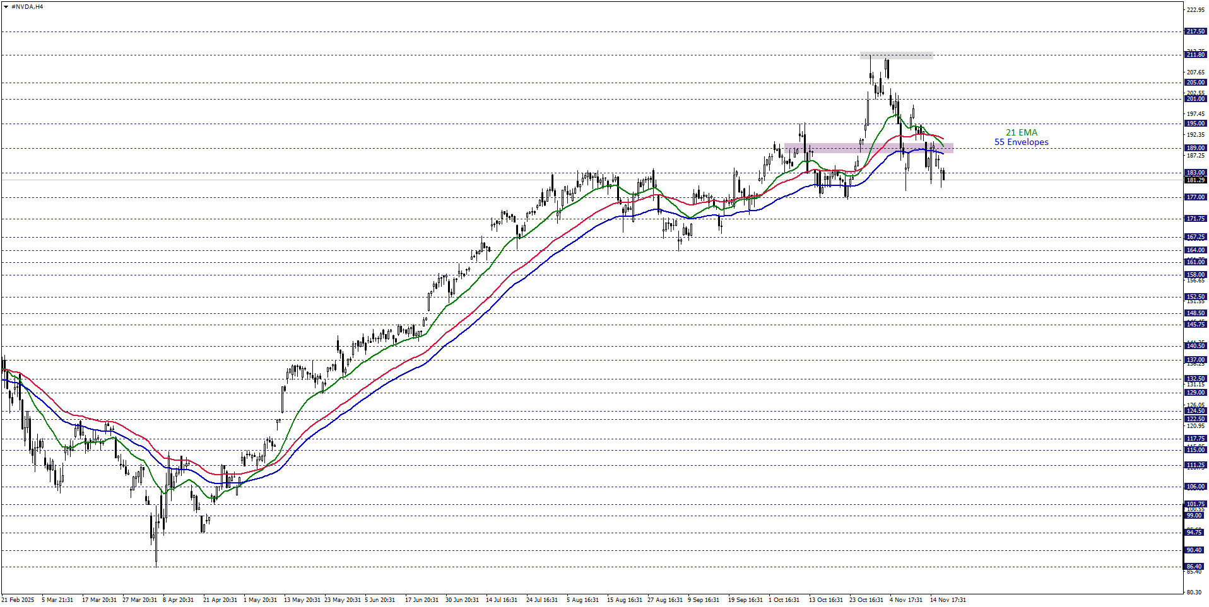Click the 5 Aug 16:31 time axis label

(582, 600)
